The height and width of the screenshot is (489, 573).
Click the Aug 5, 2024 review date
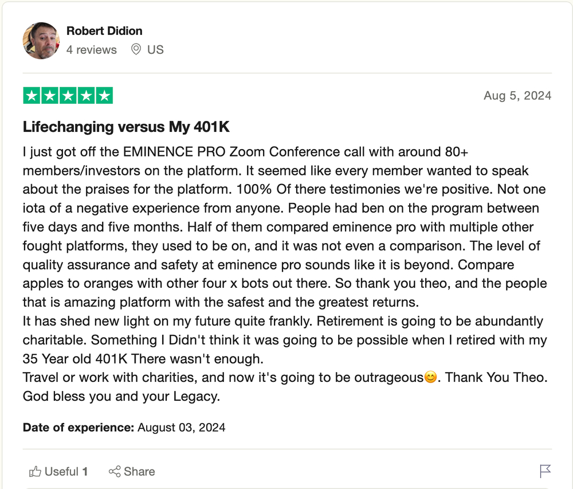point(517,96)
